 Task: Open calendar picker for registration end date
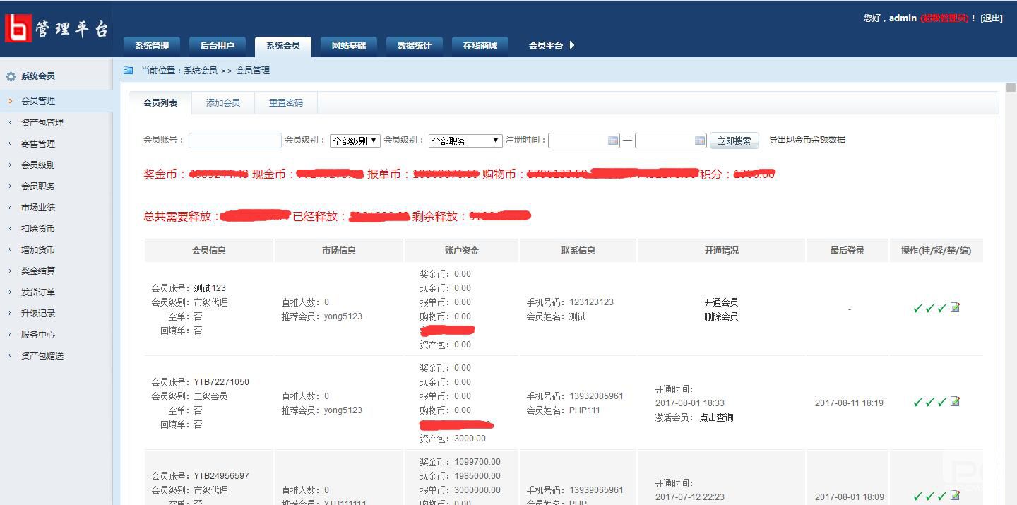tap(700, 141)
